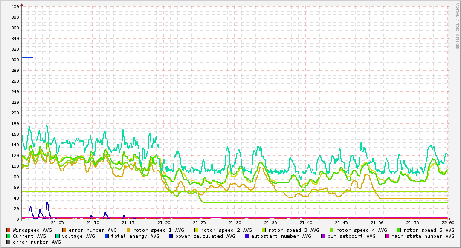Click the teal voltage AVG legend swatch

tap(58, 236)
